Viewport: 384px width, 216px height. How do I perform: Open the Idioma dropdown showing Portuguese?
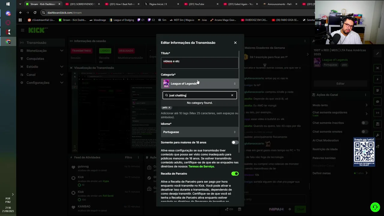(x=200, y=132)
